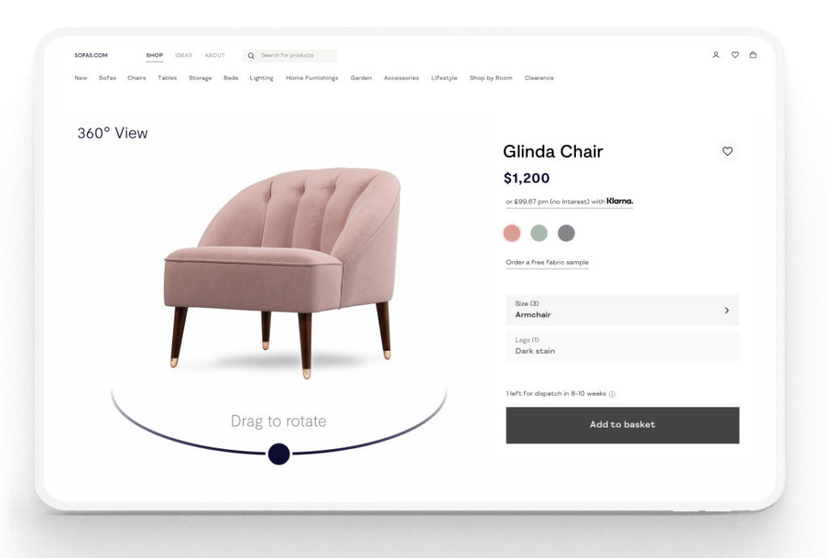
Task: Open the Chairs category menu
Action: point(136,78)
